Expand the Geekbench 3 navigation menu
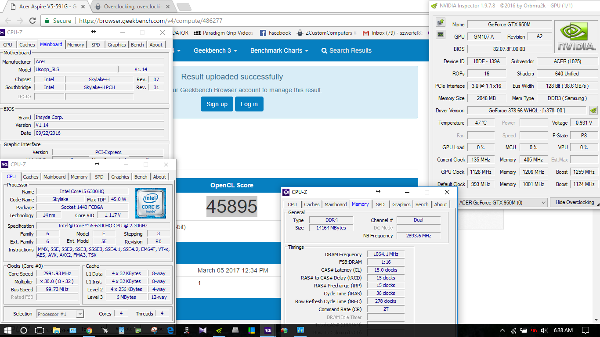 coord(215,50)
